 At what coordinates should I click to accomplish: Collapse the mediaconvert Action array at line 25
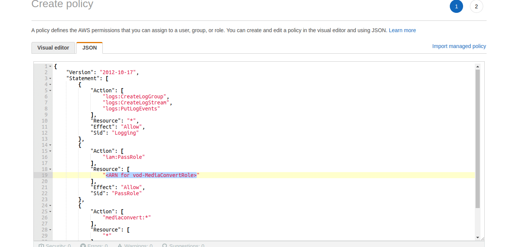(x=50, y=211)
